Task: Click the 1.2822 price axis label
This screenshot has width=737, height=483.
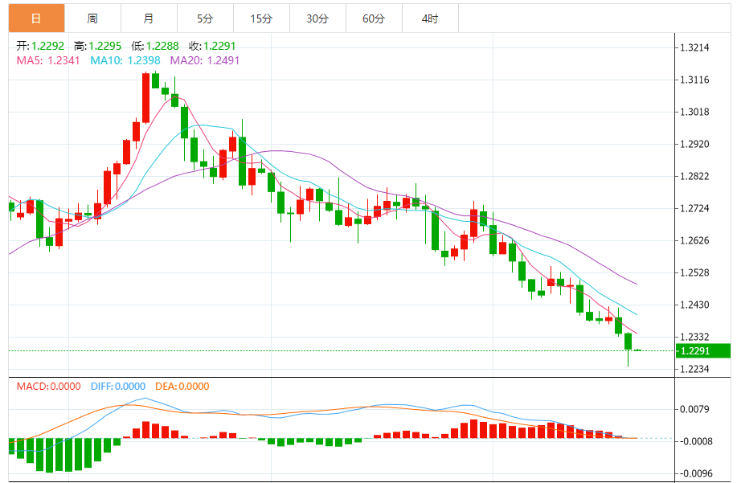Action: click(694, 176)
